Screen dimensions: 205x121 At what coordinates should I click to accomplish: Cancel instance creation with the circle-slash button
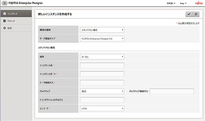point(196,14)
